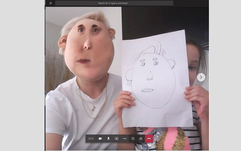Hang up with the red button

[149, 139]
